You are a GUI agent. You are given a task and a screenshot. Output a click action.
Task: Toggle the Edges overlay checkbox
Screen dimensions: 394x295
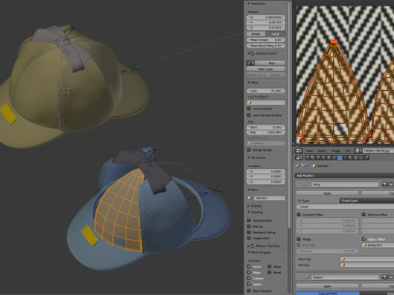(249, 272)
